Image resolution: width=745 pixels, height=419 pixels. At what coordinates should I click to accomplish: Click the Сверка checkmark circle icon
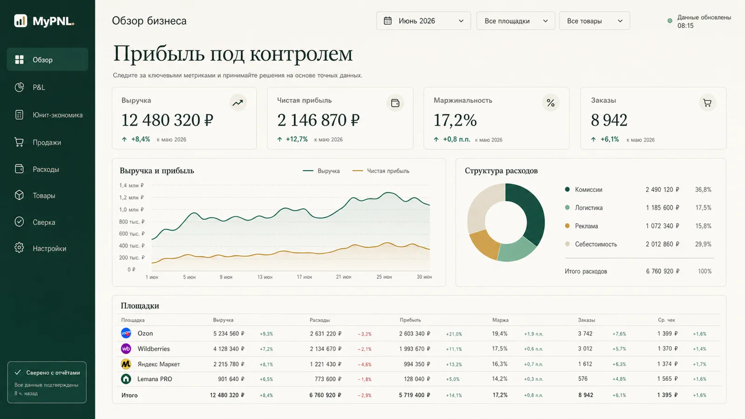coord(19,222)
